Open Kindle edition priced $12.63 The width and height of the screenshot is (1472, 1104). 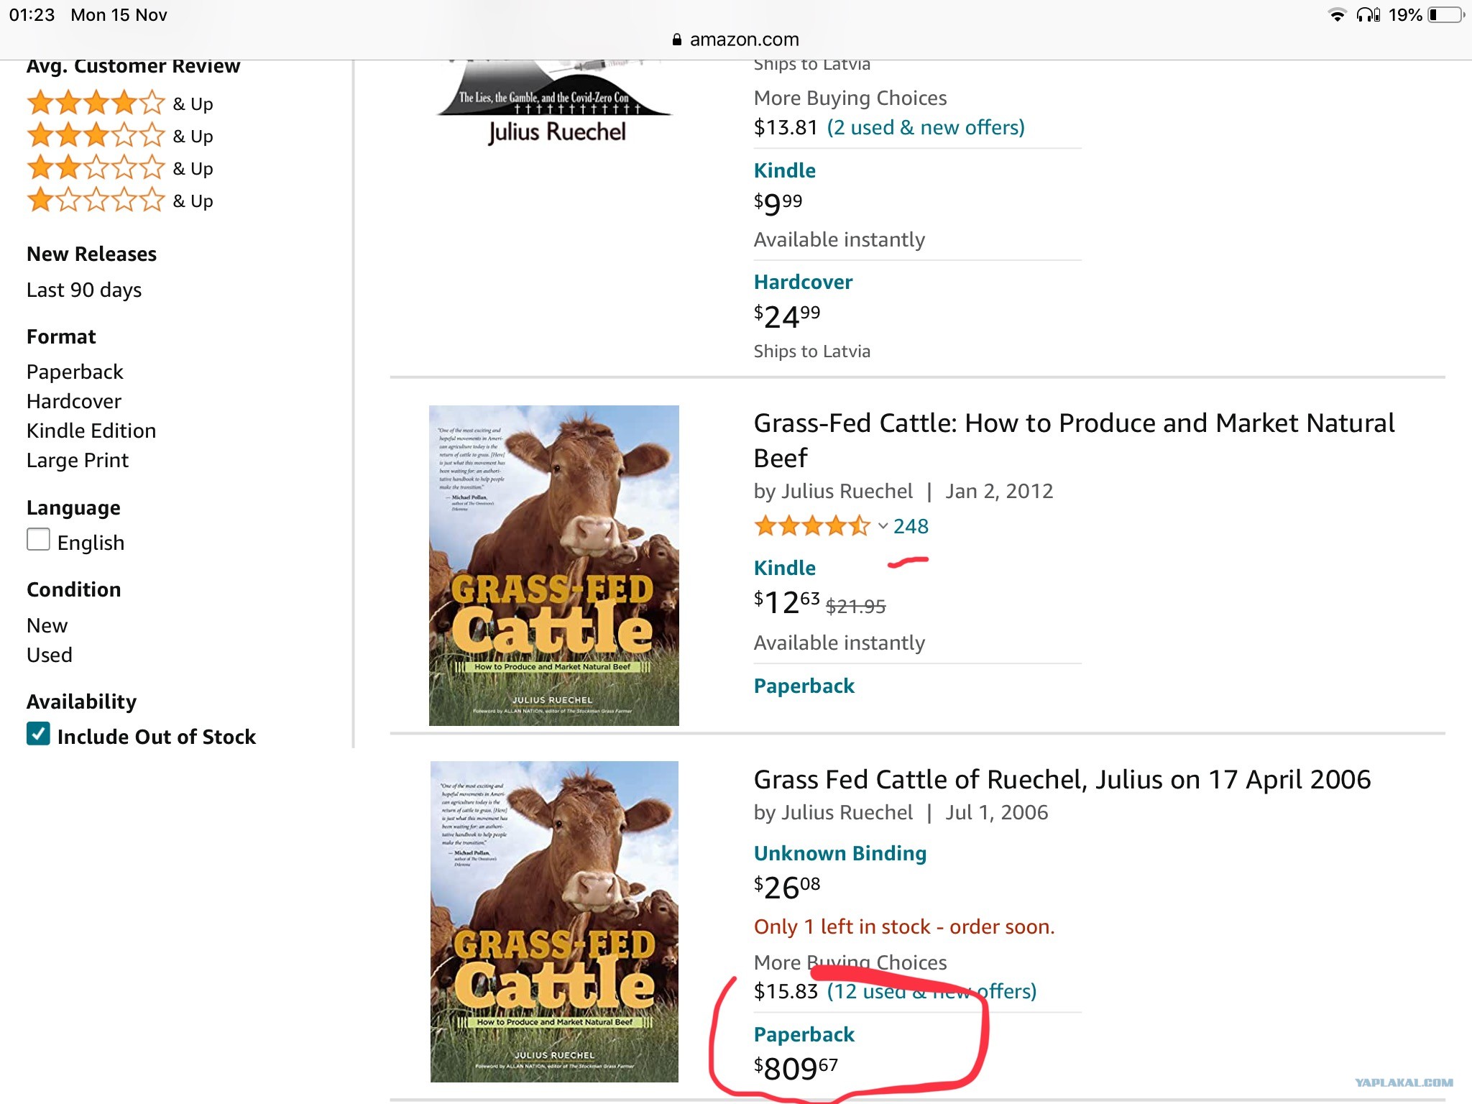tap(785, 568)
